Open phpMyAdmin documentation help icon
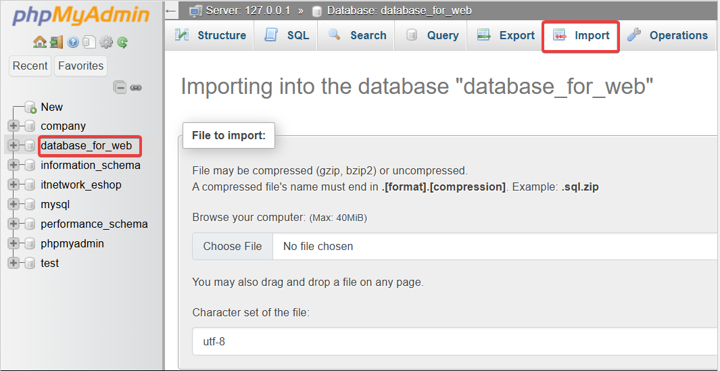 (x=72, y=43)
